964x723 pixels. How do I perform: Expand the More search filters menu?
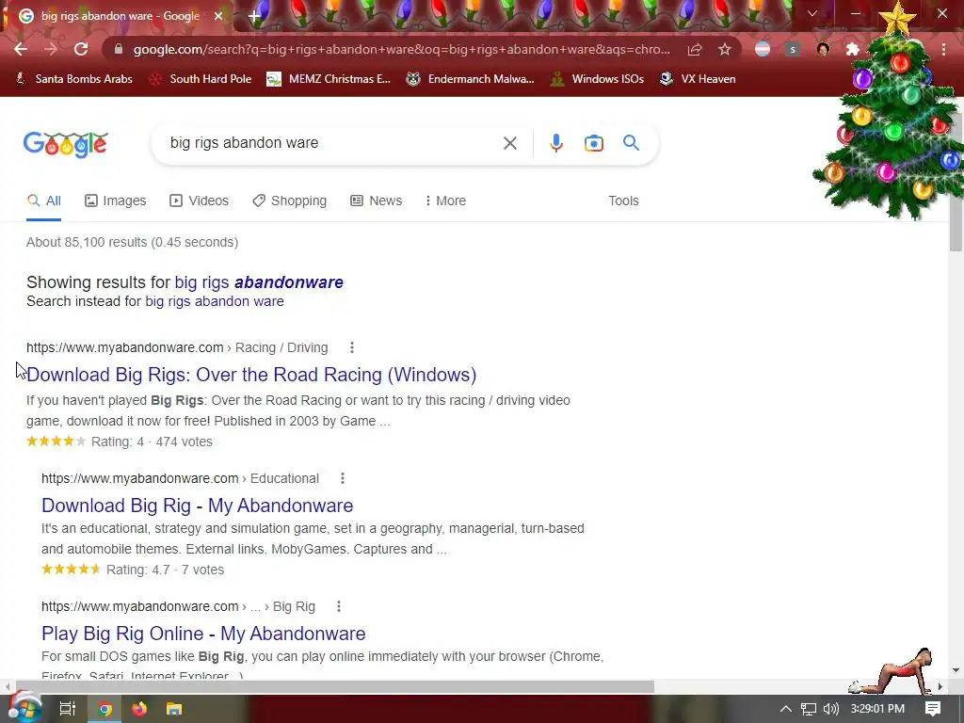tap(445, 201)
